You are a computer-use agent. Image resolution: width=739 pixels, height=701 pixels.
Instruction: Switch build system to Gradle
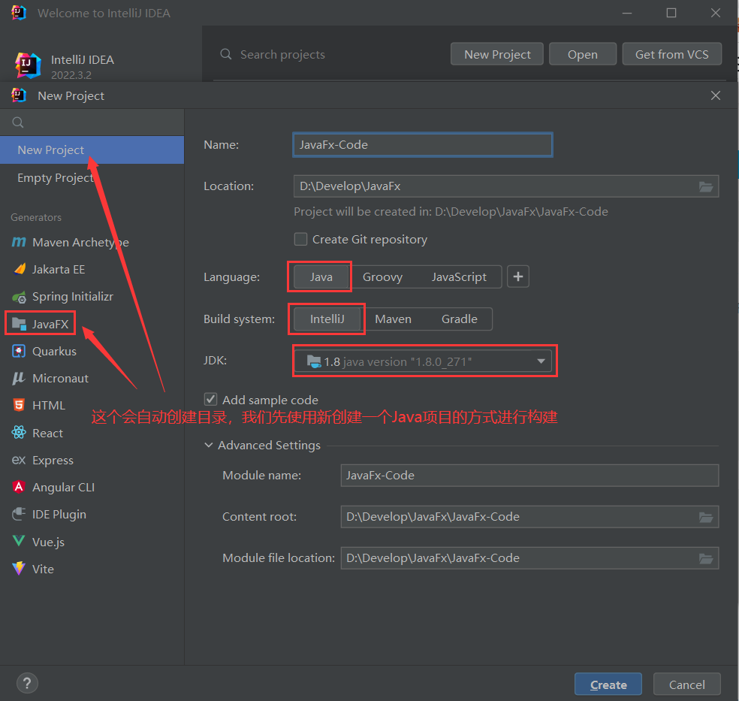coord(459,319)
